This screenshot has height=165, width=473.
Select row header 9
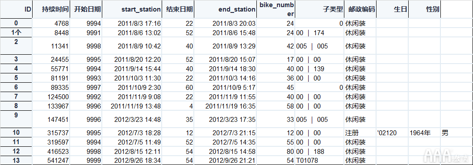(x=16, y=119)
